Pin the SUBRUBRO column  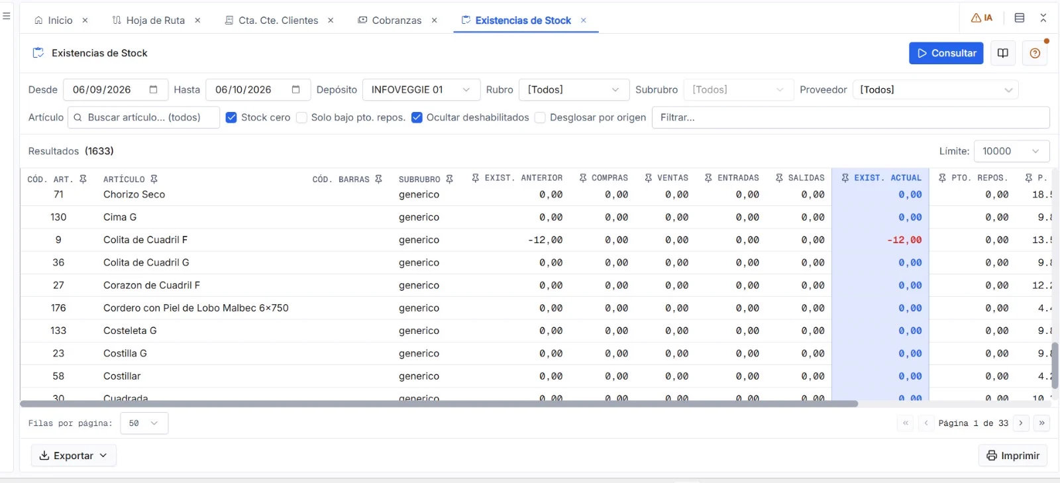pos(449,179)
